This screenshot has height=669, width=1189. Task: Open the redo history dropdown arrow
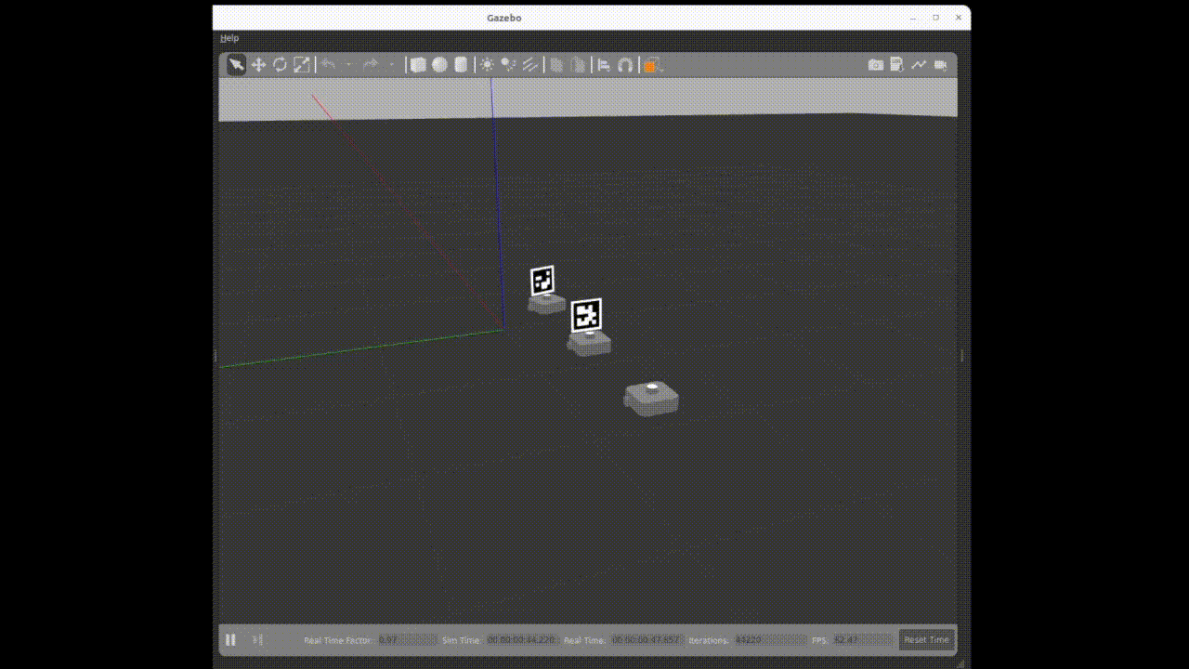coord(391,65)
